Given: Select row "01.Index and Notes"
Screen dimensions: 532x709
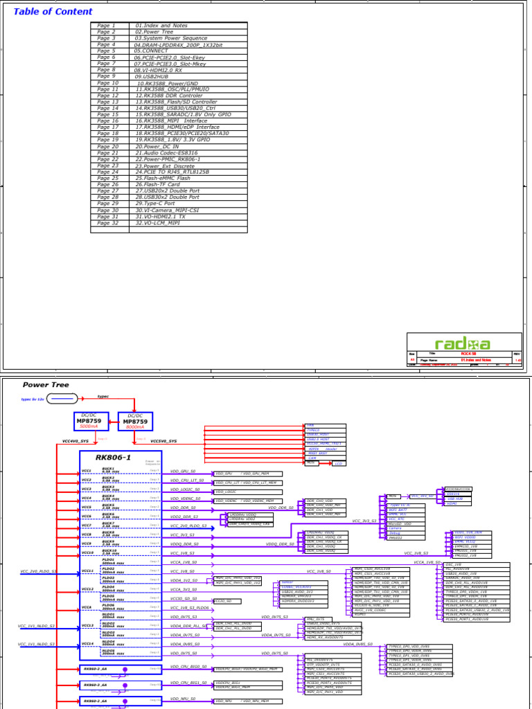Looking at the screenshot, I should point(169,26).
